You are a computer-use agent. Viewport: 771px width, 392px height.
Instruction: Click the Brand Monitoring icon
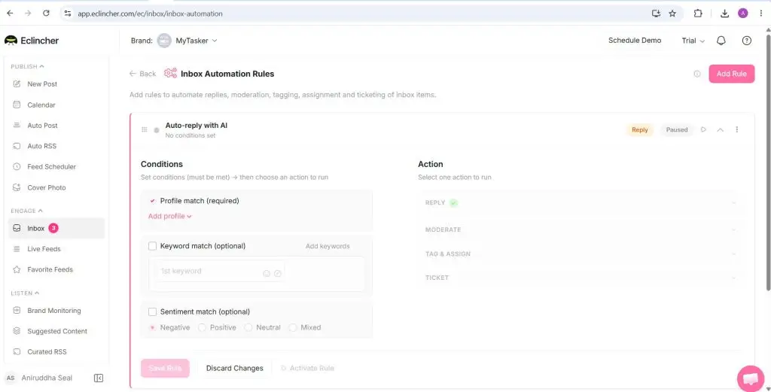click(17, 311)
